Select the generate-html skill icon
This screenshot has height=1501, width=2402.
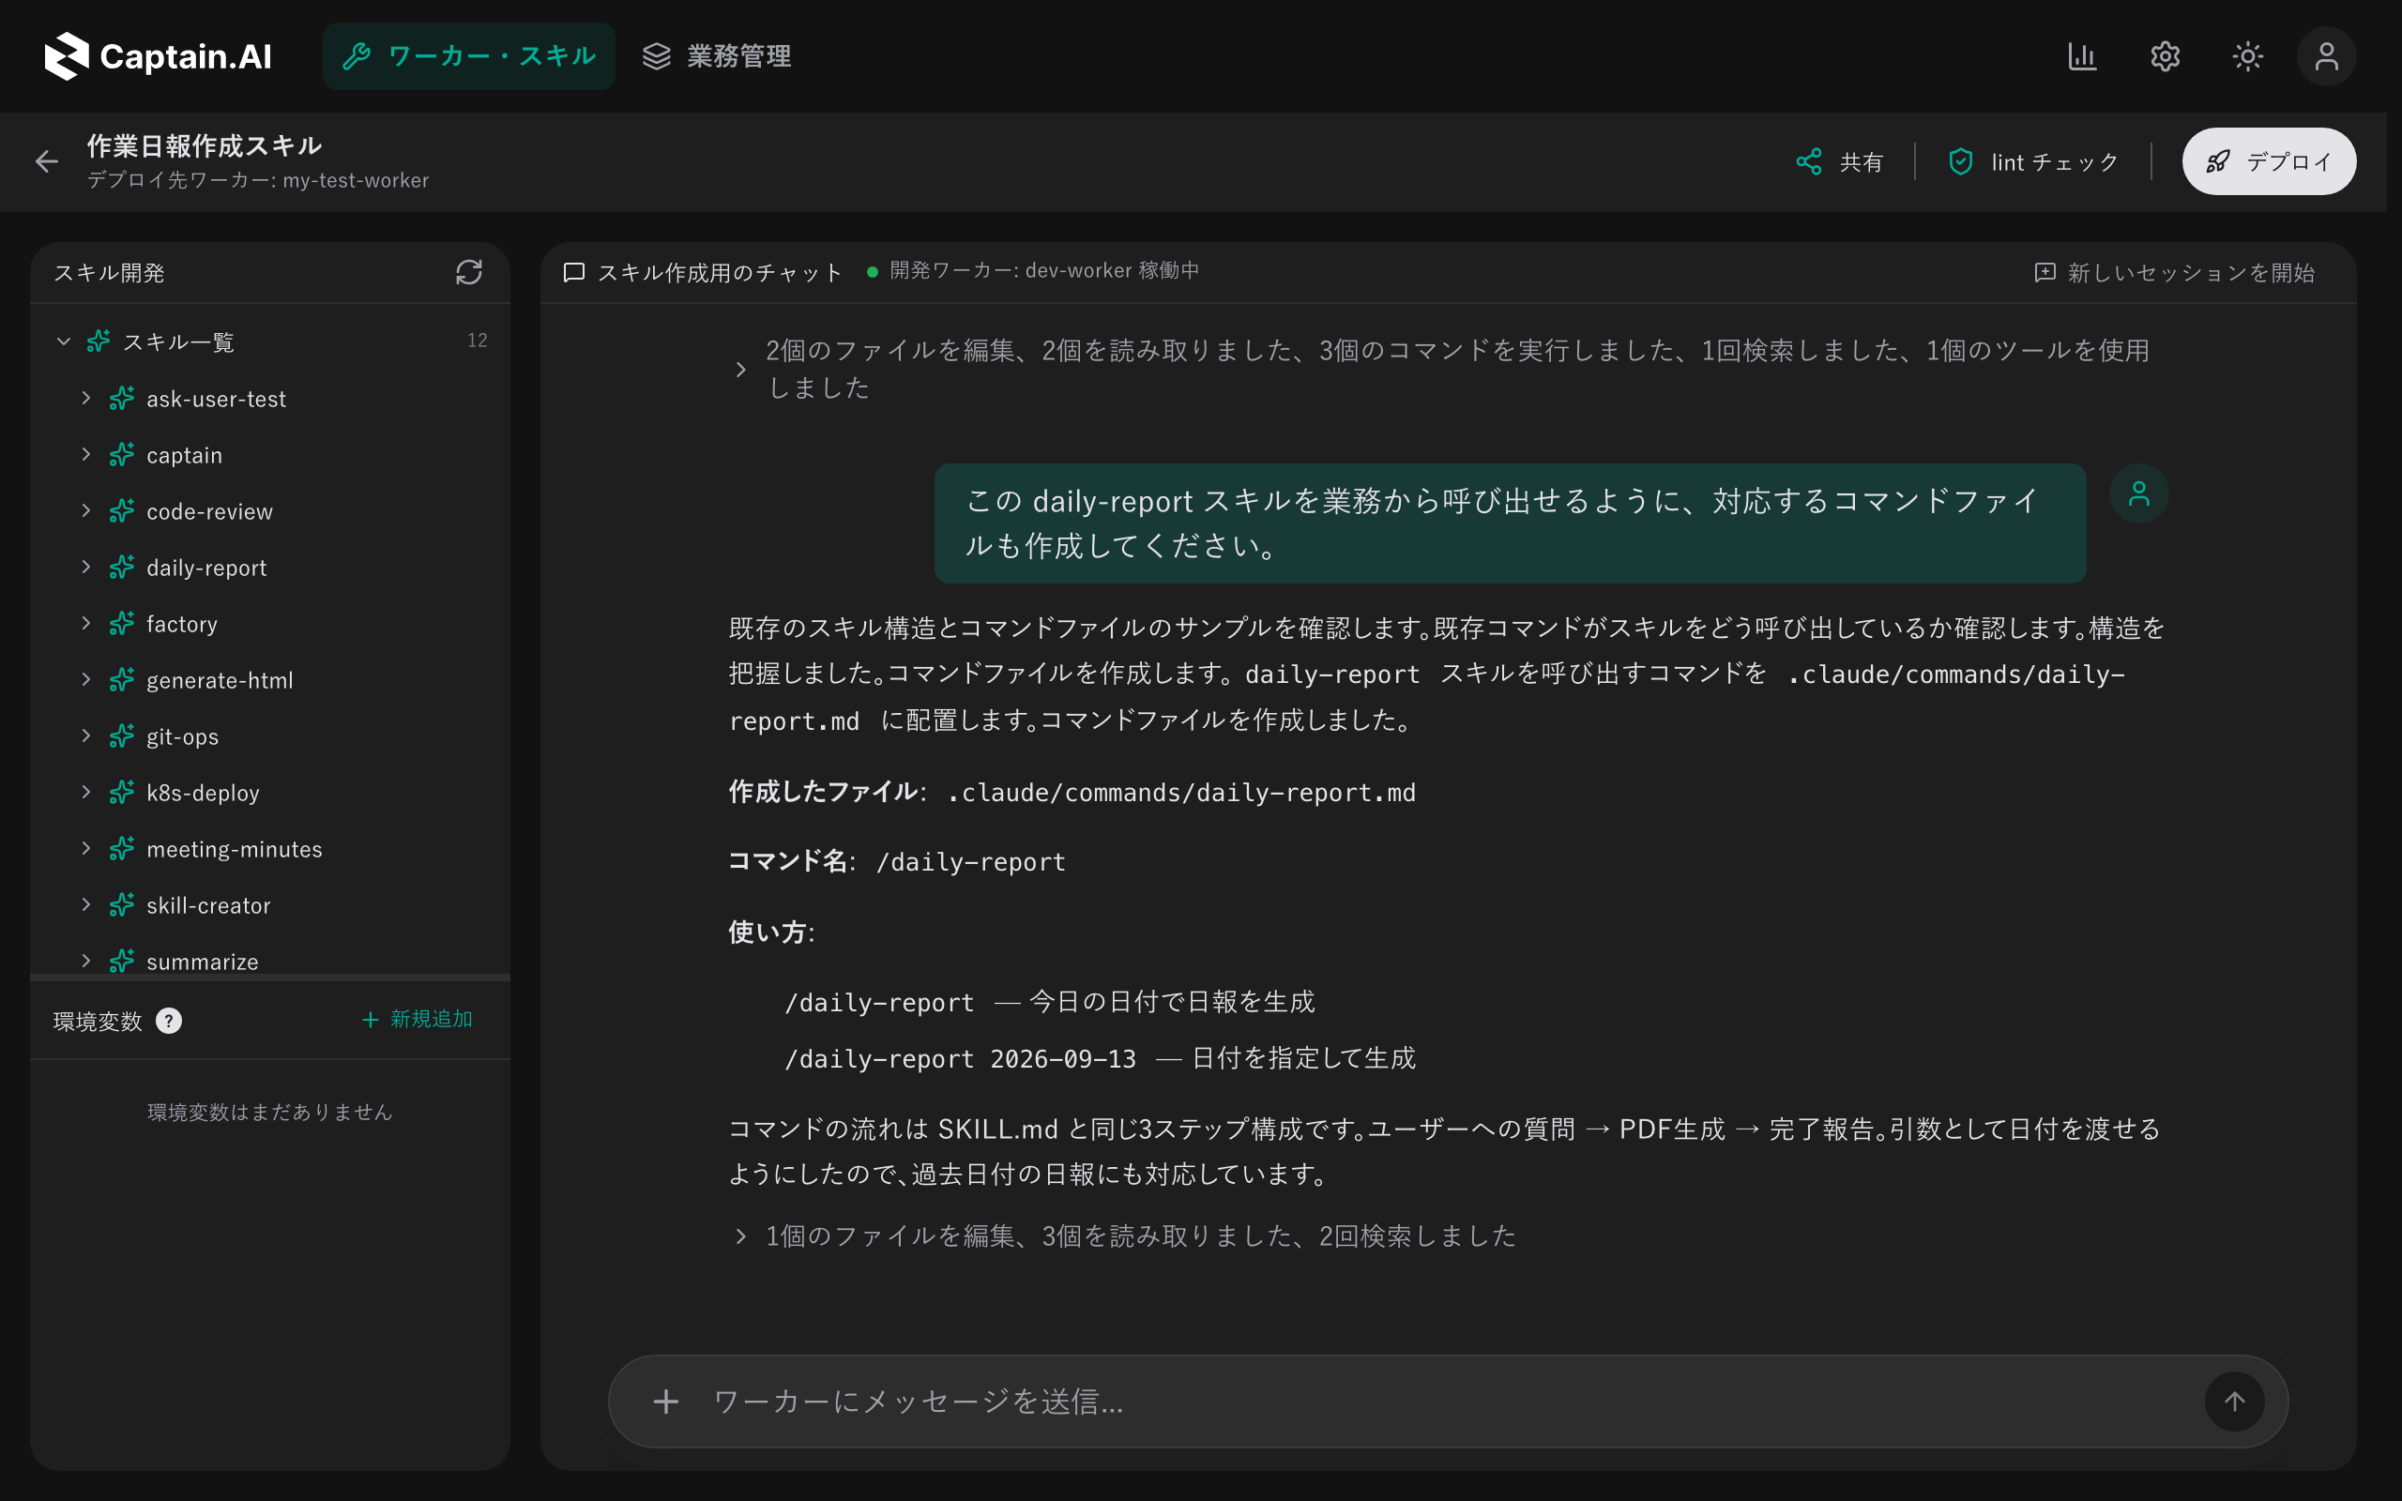coord(122,680)
